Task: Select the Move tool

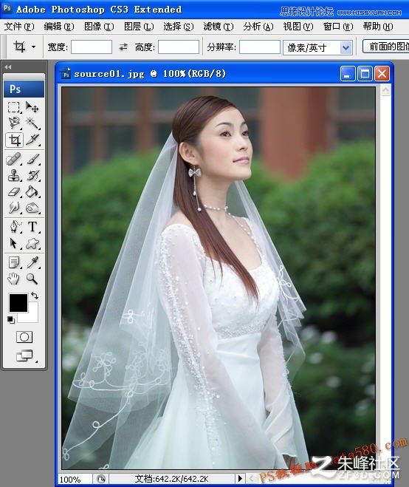Action: coord(32,107)
